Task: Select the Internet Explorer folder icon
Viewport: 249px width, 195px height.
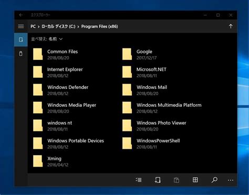Action: (x=38, y=72)
